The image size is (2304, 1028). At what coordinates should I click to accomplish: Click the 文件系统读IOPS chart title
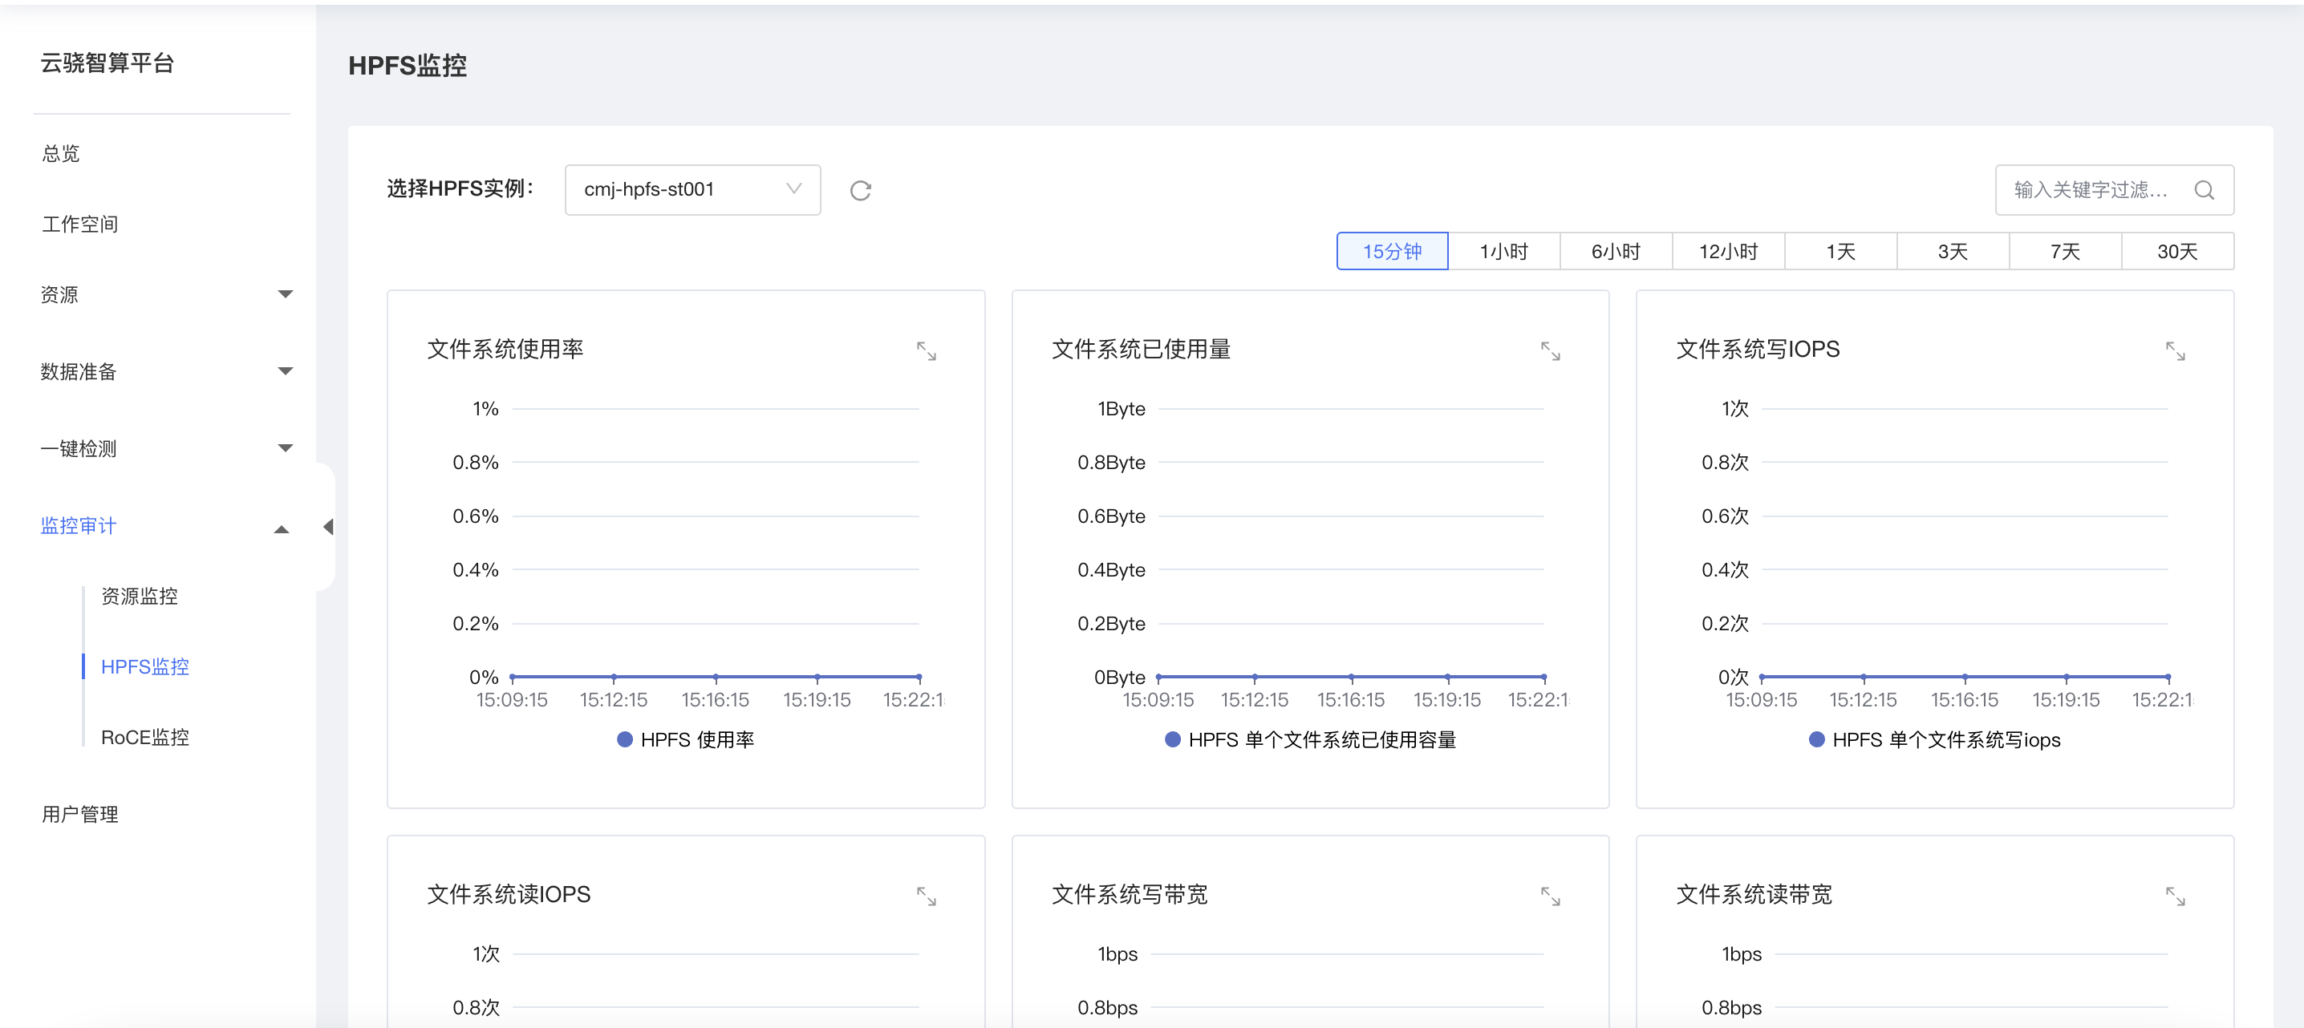[508, 894]
